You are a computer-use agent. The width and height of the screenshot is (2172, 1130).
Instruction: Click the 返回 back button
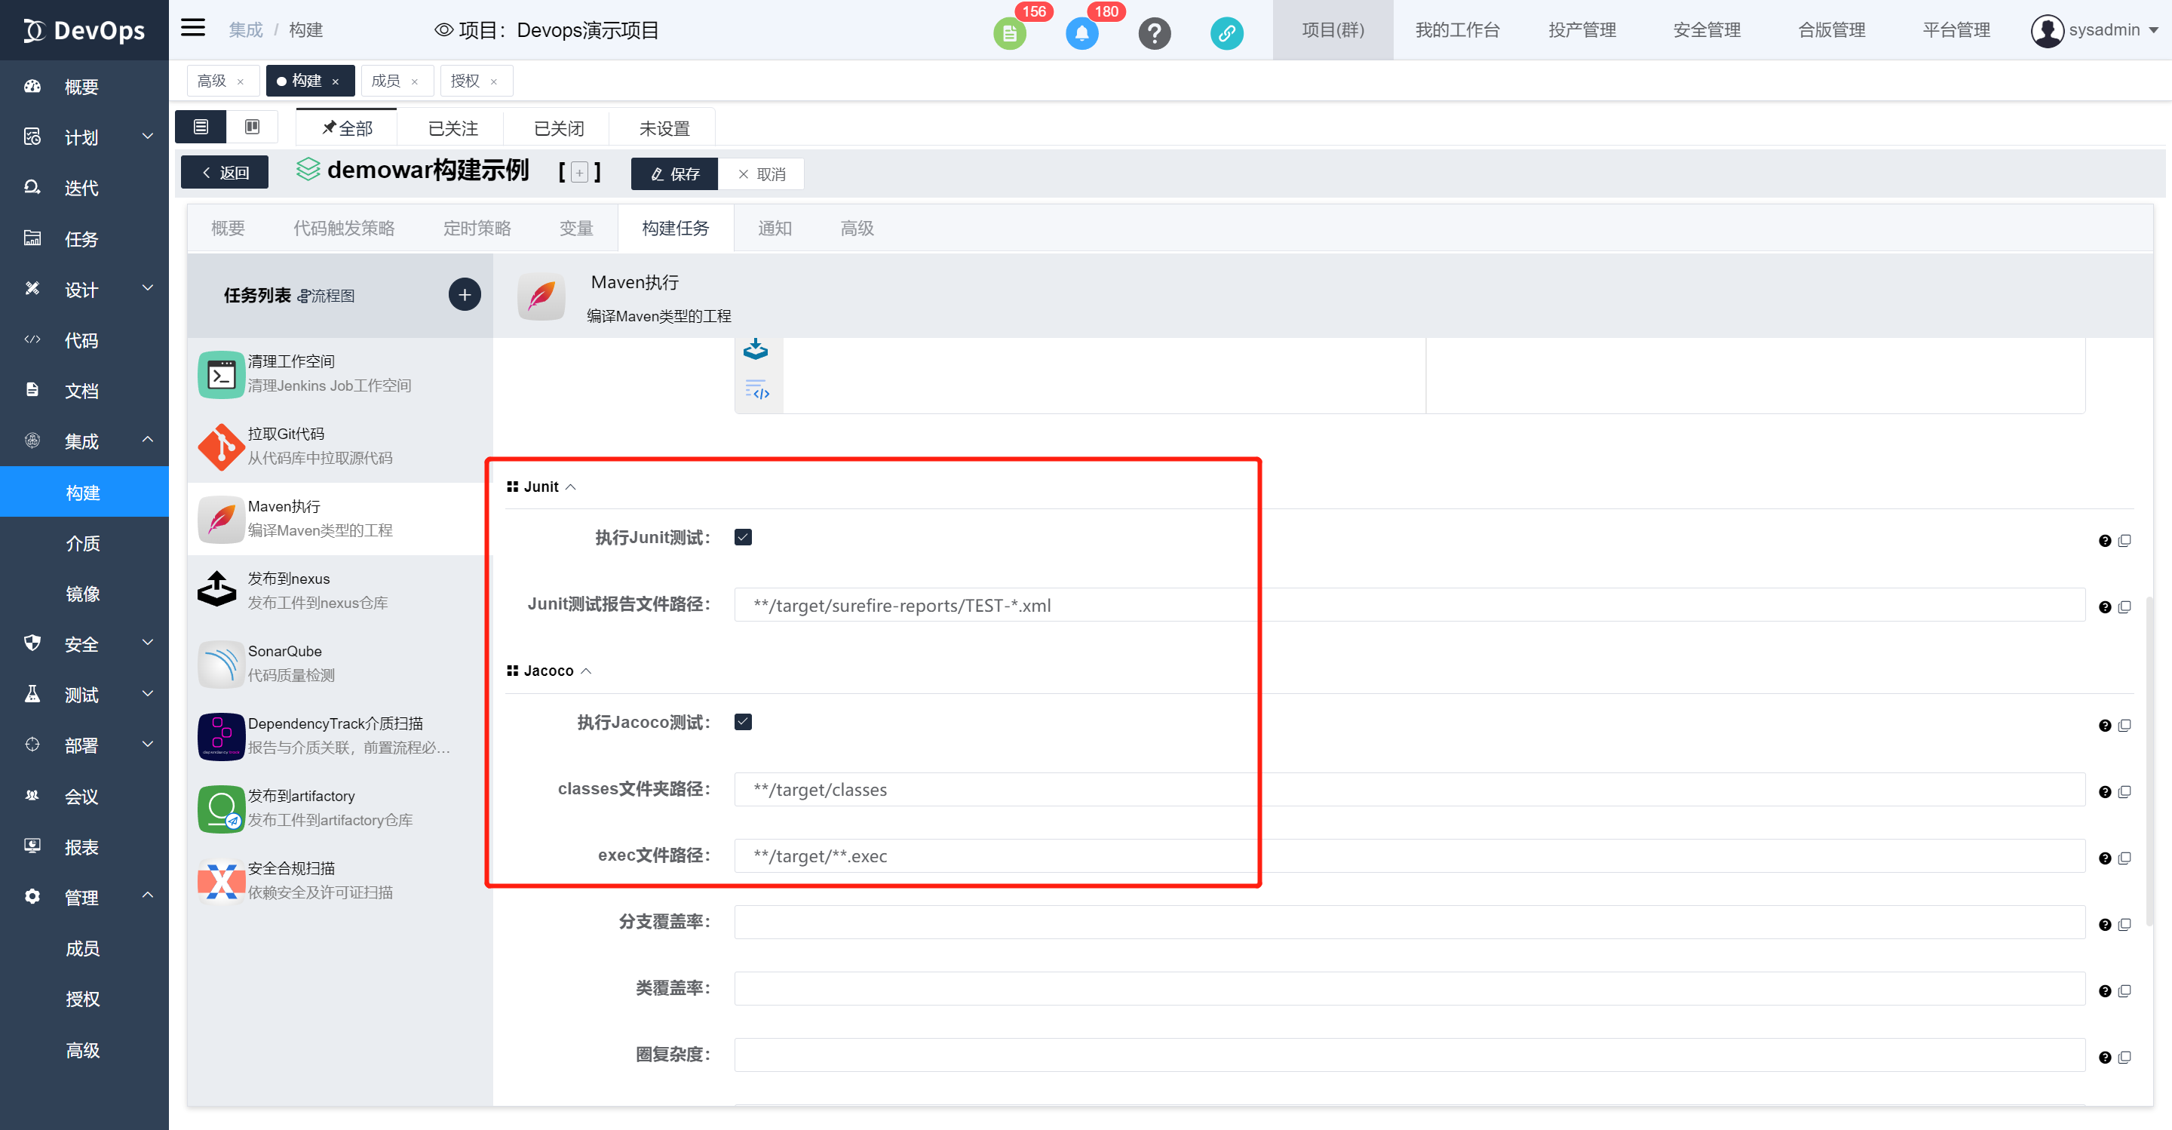pos(225,173)
